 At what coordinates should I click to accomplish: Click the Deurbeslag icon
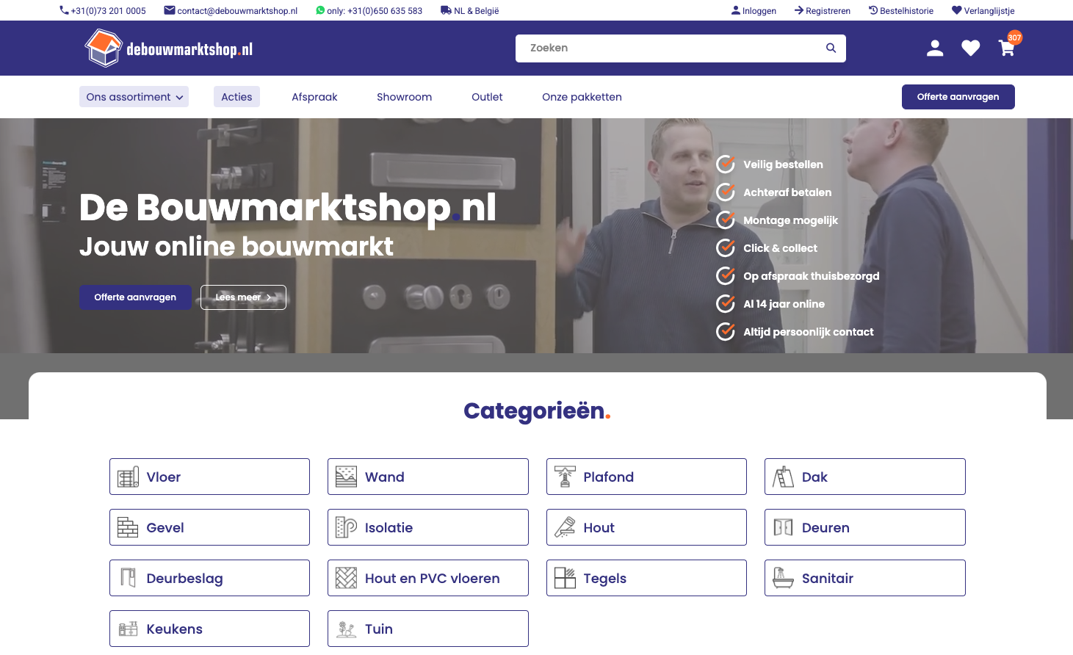128,579
